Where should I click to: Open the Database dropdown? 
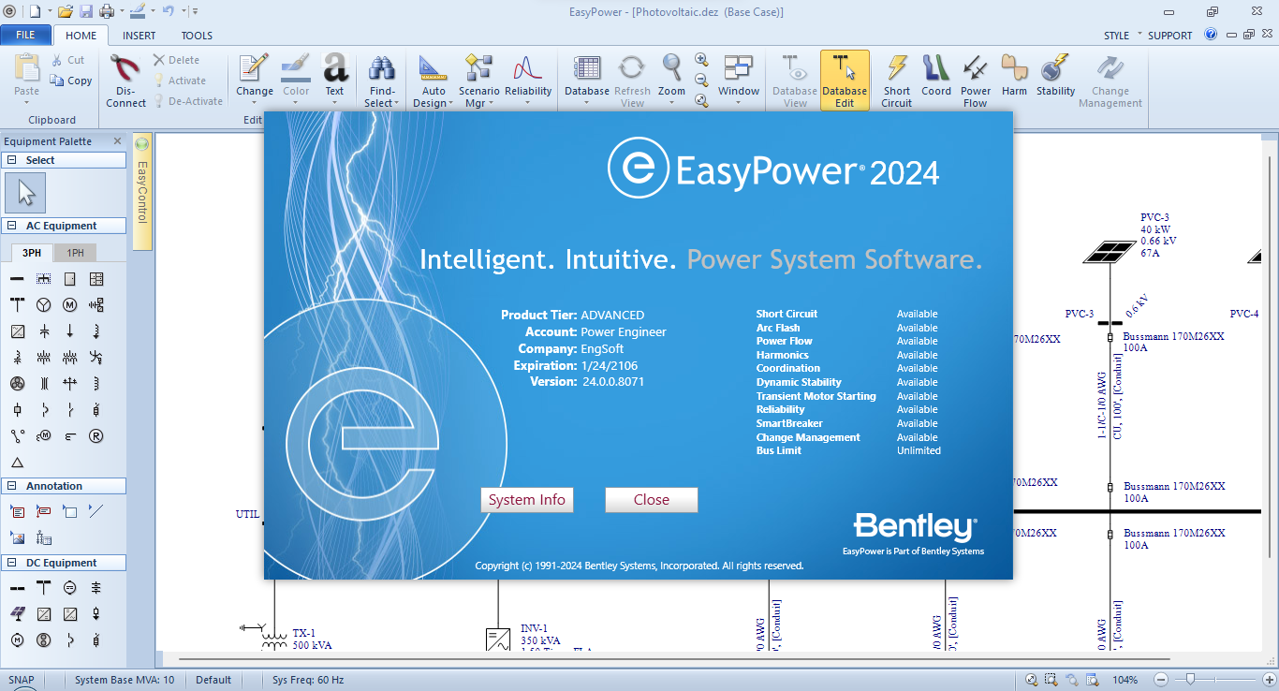point(587,81)
